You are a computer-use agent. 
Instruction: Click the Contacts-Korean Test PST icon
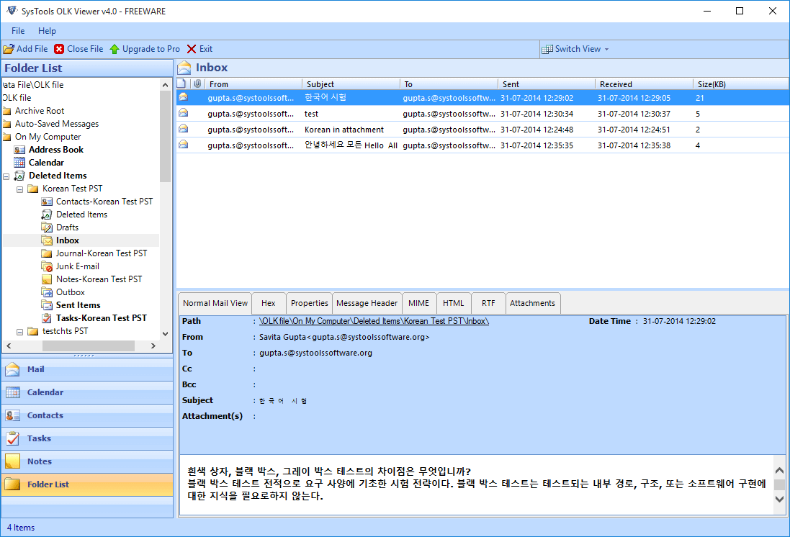pyautogui.click(x=47, y=202)
